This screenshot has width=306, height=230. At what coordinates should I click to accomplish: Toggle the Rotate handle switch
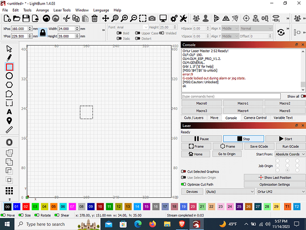click(37, 215)
